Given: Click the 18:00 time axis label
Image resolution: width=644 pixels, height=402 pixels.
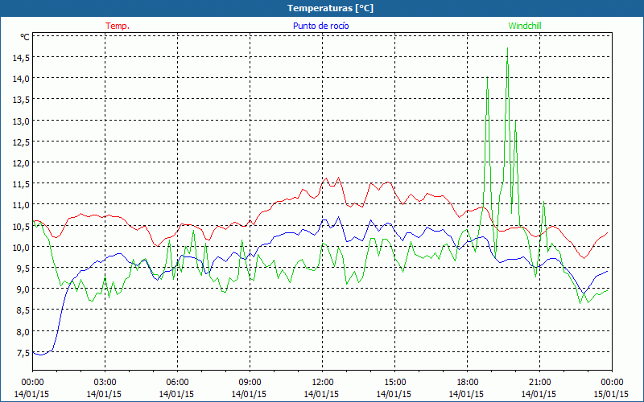Looking at the screenshot, I should pos(467,383).
